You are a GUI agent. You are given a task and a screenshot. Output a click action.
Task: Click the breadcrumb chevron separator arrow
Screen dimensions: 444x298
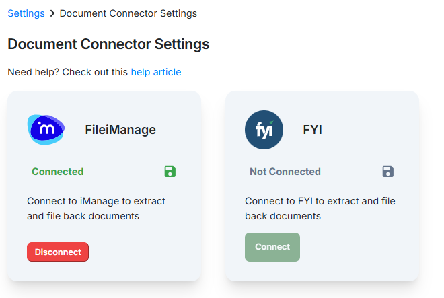52,13
